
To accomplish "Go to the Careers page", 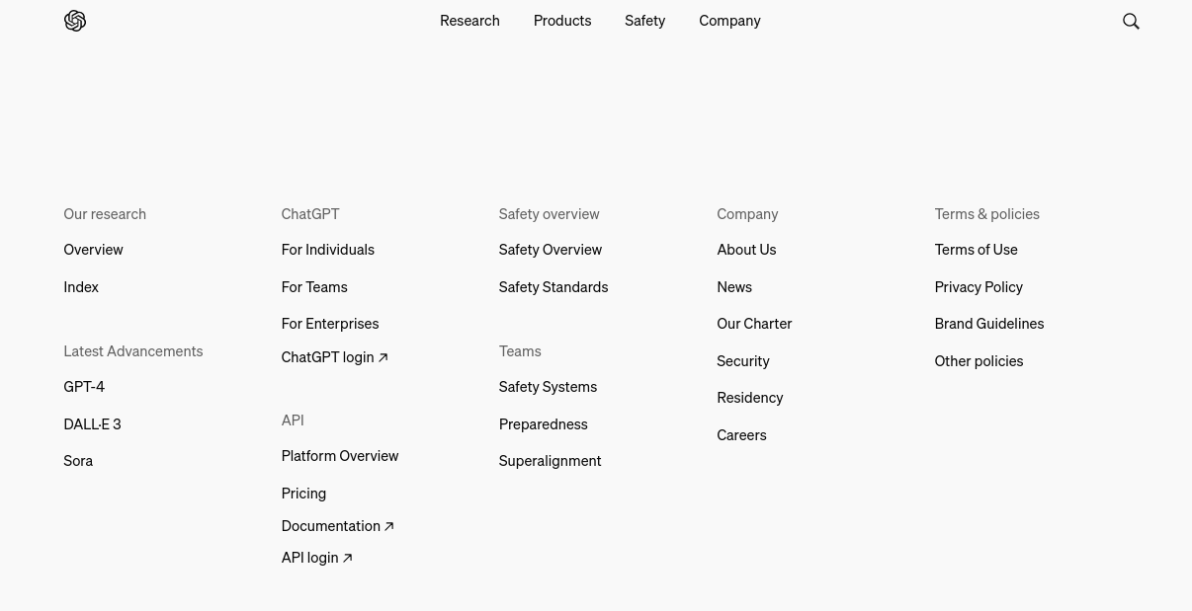I will click(741, 435).
